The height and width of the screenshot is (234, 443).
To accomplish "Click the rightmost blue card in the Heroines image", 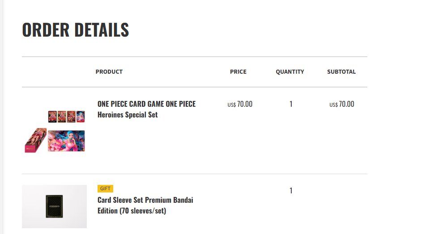I will [x=81, y=117].
